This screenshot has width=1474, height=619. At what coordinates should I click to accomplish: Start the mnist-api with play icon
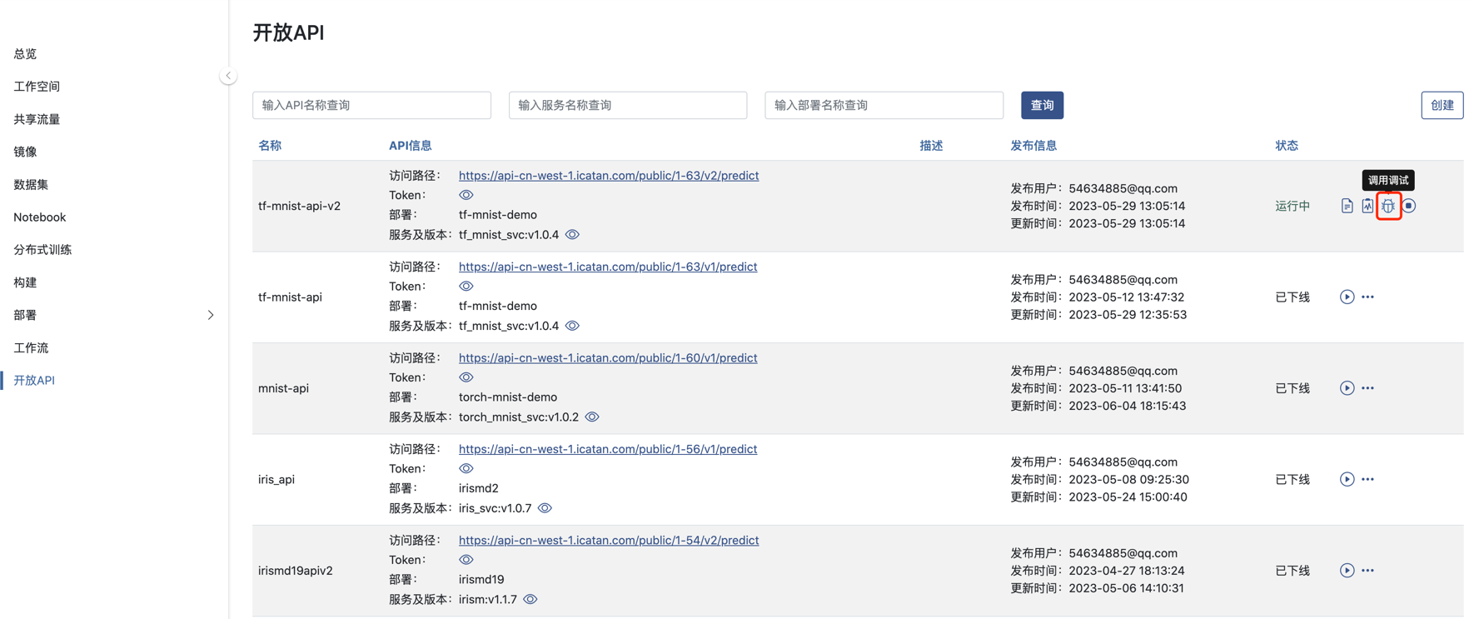click(x=1347, y=388)
